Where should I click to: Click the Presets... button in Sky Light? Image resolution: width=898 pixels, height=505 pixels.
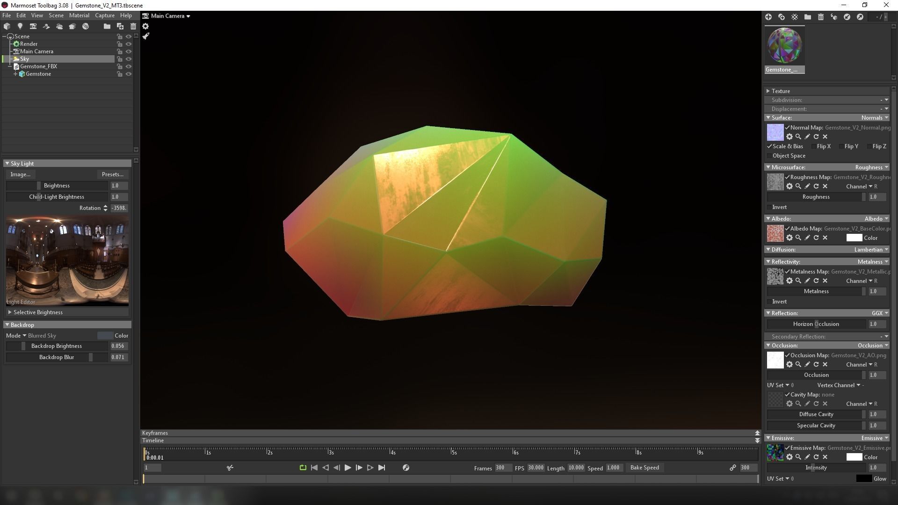tap(112, 174)
